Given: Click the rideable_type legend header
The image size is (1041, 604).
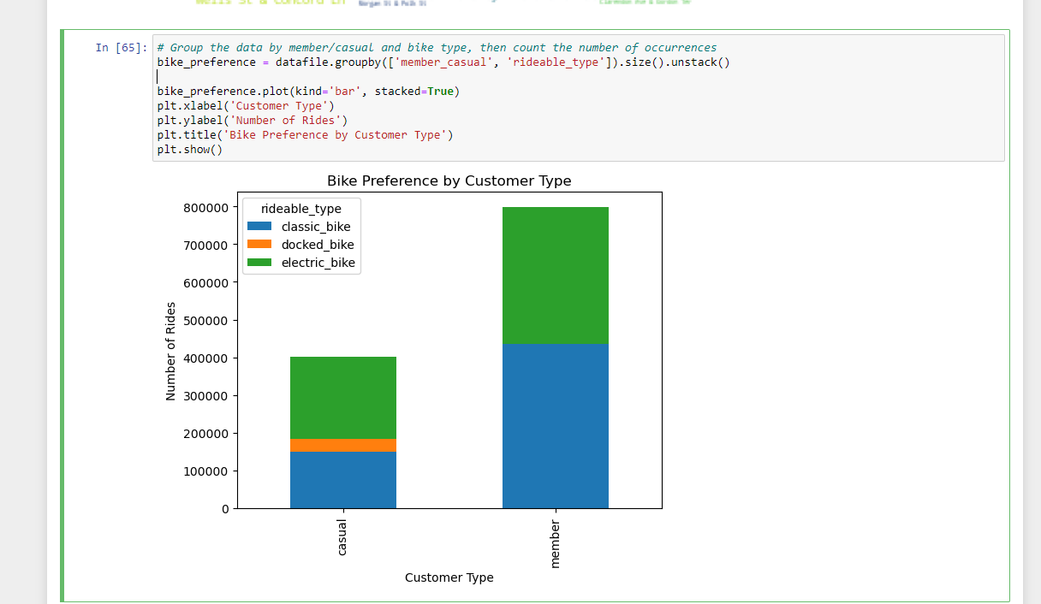Looking at the screenshot, I should [x=300, y=208].
